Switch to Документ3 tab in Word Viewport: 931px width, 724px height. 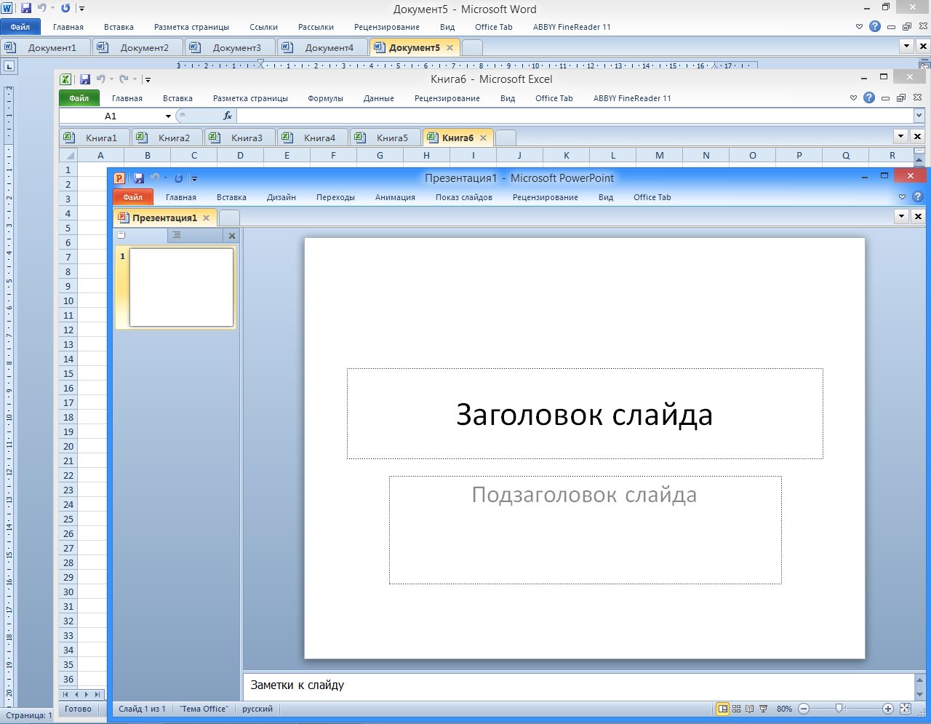231,47
